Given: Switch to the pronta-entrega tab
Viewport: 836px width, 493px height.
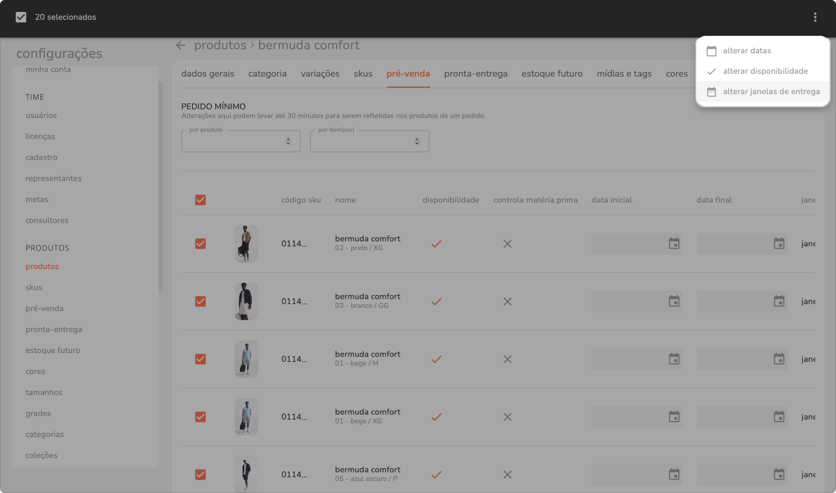Looking at the screenshot, I should tap(476, 74).
